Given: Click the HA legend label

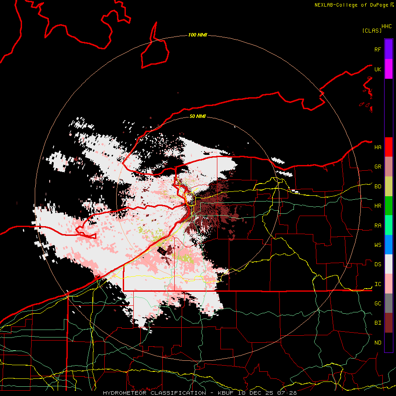Looking at the screenshot, I should (378, 147).
